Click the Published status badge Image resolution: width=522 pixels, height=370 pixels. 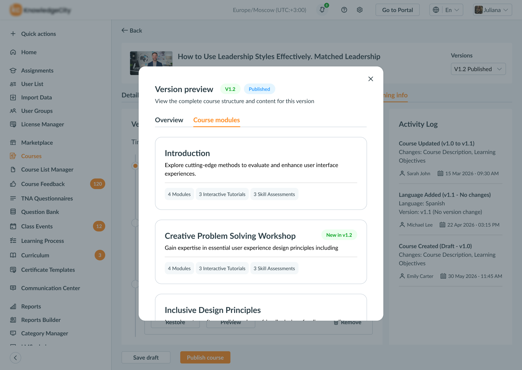[x=259, y=89]
